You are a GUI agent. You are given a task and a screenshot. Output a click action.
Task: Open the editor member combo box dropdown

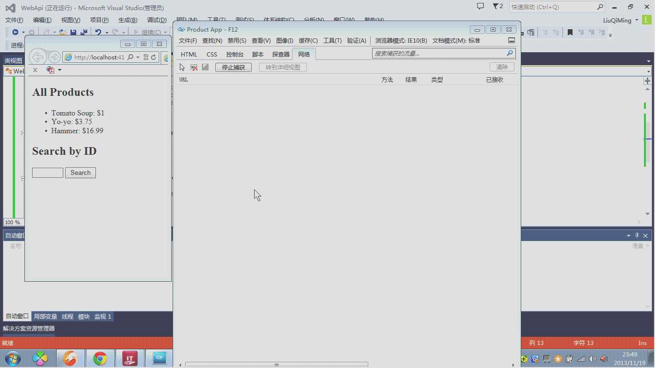click(x=648, y=71)
